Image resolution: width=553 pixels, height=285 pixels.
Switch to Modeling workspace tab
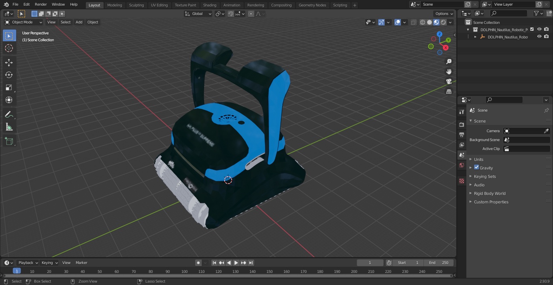[115, 5]
